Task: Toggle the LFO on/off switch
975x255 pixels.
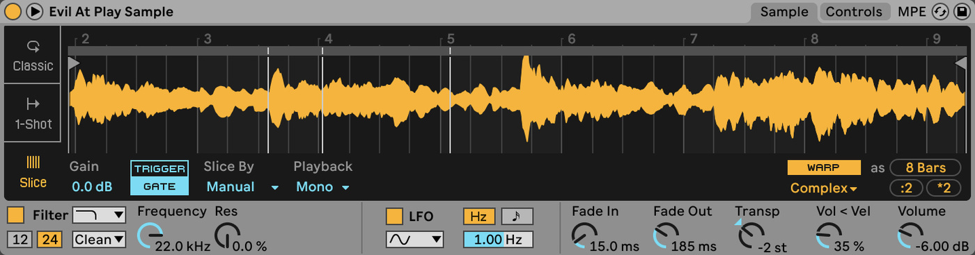Action: 394,216
